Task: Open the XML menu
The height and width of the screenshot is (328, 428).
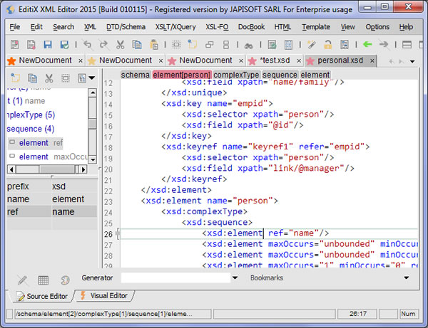Action: pos(90,27)
